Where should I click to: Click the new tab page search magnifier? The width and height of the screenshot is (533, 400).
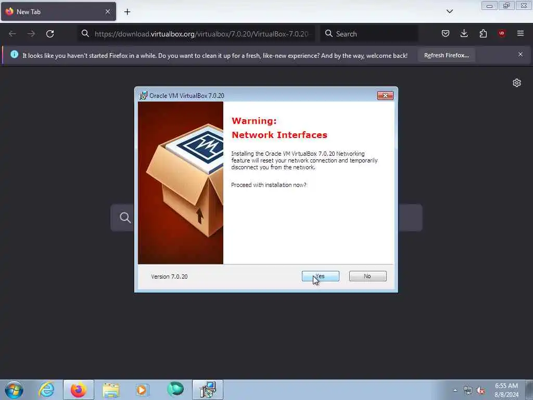[x=125, y=217]
